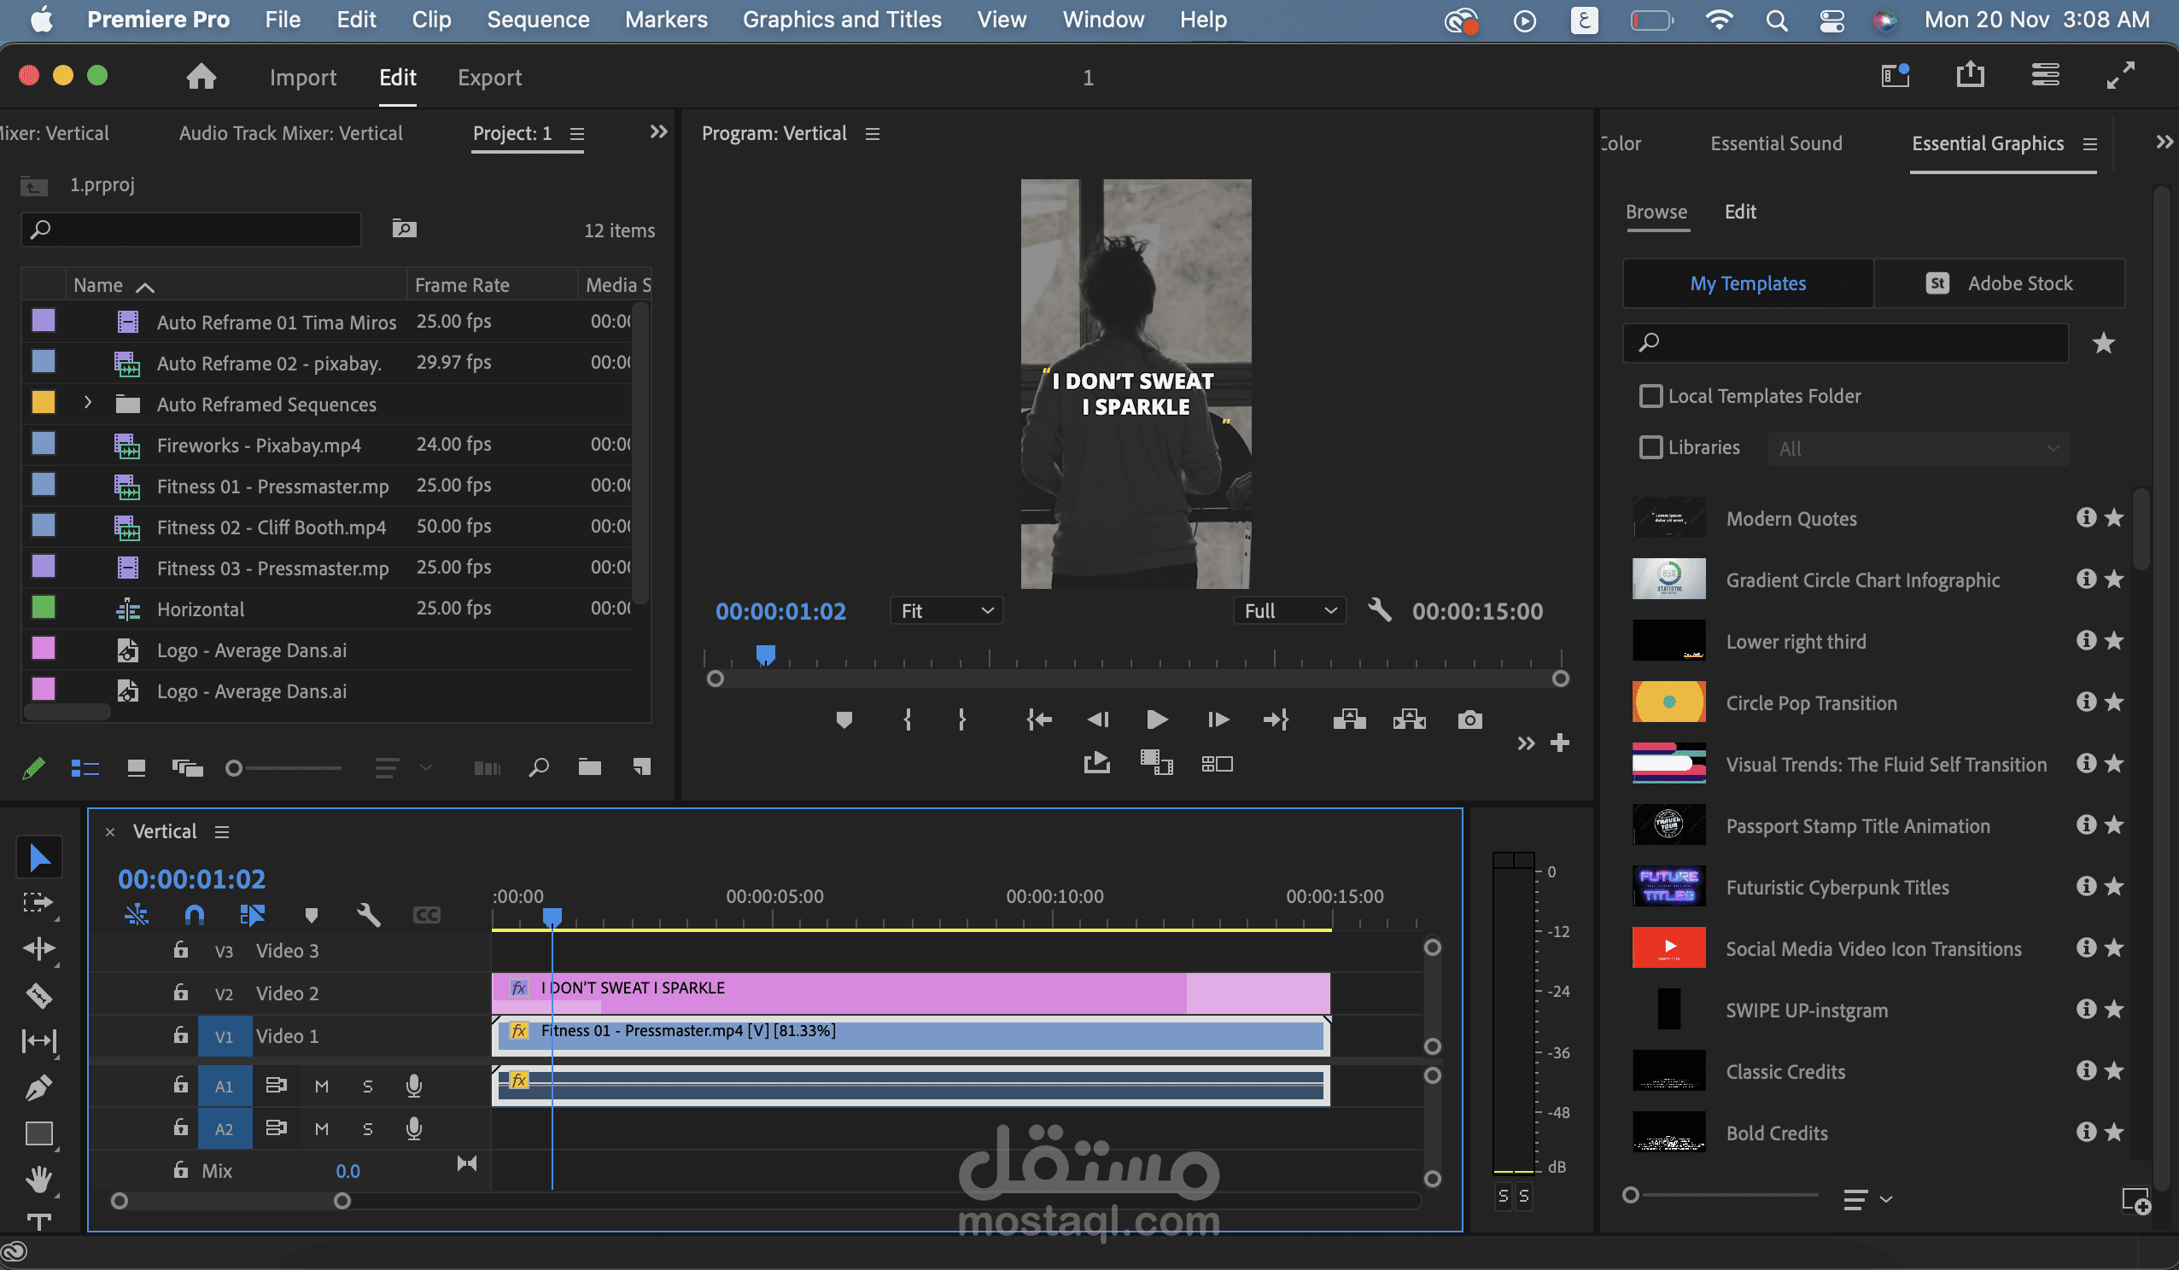Select the Rectangle tool
The width and height of the screenshot is (2179, 1270).
click(x=39, y=1133)
